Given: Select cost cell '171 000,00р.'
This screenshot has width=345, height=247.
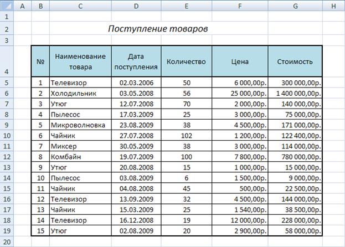Looking at the screenshot, I should (295, 125).
